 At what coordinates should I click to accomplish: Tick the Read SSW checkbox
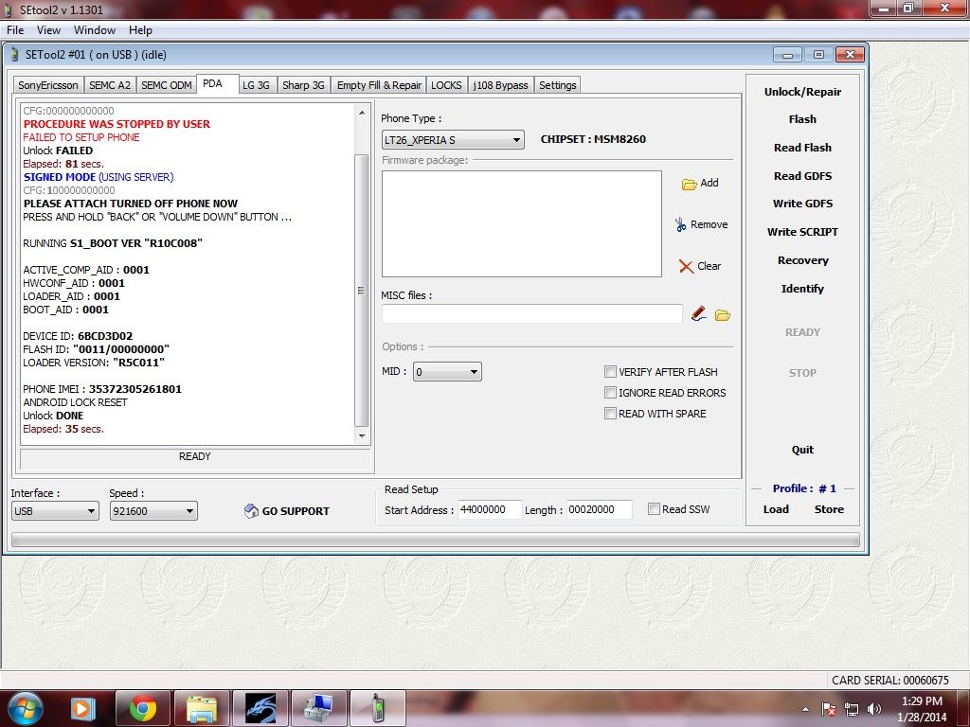[654, 508]
